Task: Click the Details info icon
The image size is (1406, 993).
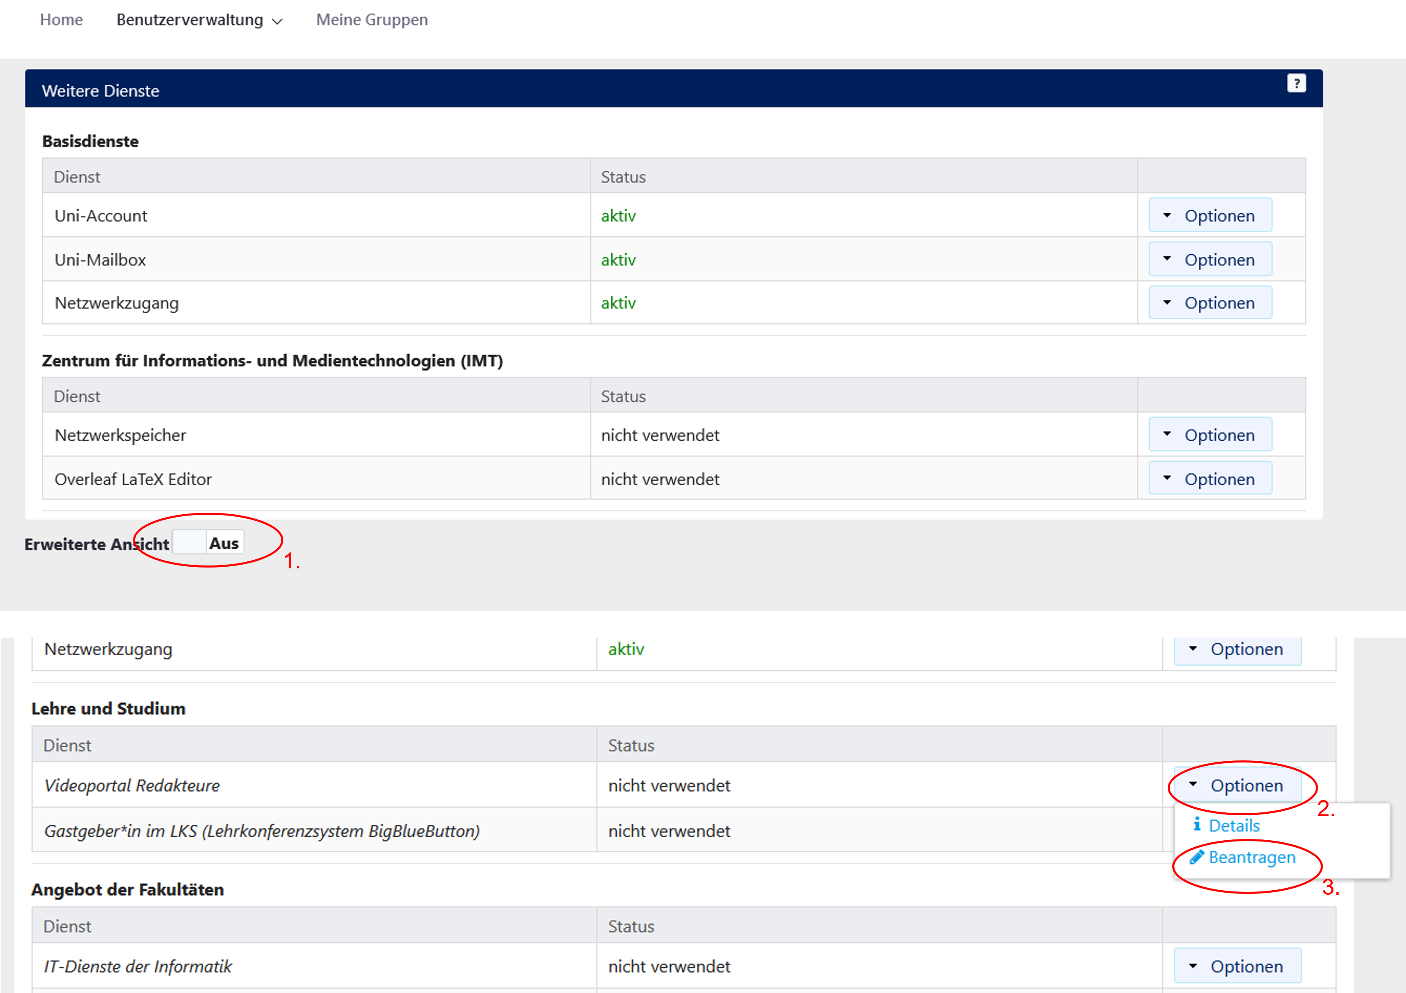Action: pyautogui.click(x=1196, y=825)
